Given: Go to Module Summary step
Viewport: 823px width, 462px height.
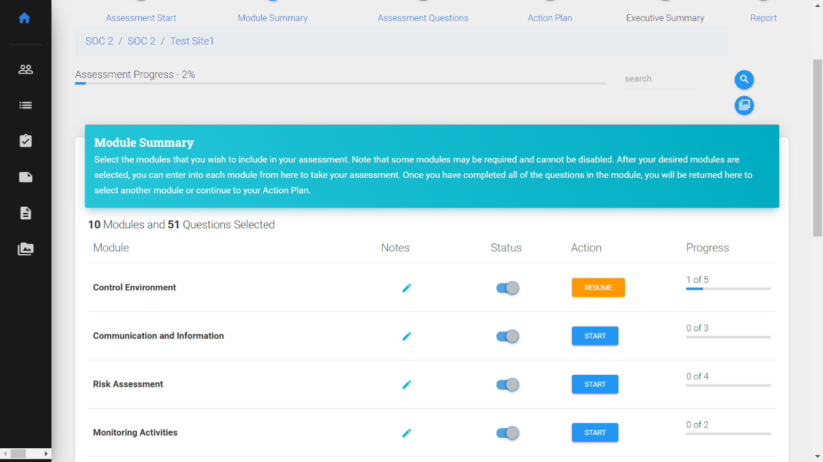Looking at the screenshot, I should click(x=272, y=18).
